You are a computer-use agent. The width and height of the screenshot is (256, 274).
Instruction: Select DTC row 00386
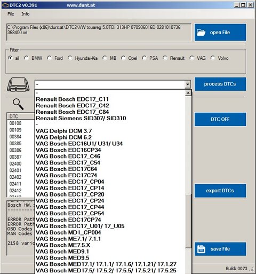[15, 150]
